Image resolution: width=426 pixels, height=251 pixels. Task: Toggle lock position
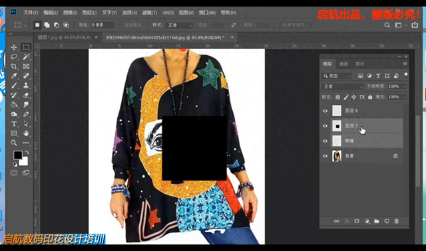click(x=353, y=97)
